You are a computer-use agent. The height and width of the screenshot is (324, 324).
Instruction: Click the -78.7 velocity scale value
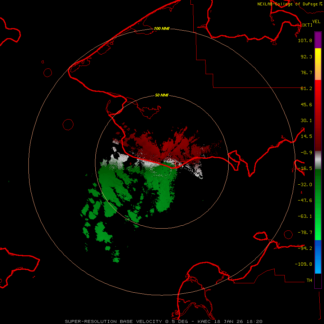click(x=305, y=233)
